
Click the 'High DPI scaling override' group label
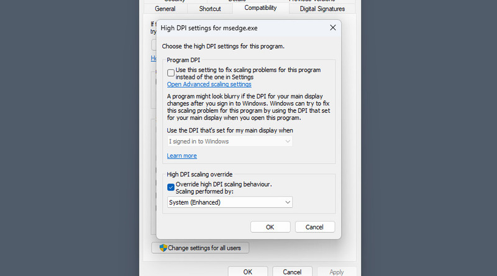click(x=199, y=174)
